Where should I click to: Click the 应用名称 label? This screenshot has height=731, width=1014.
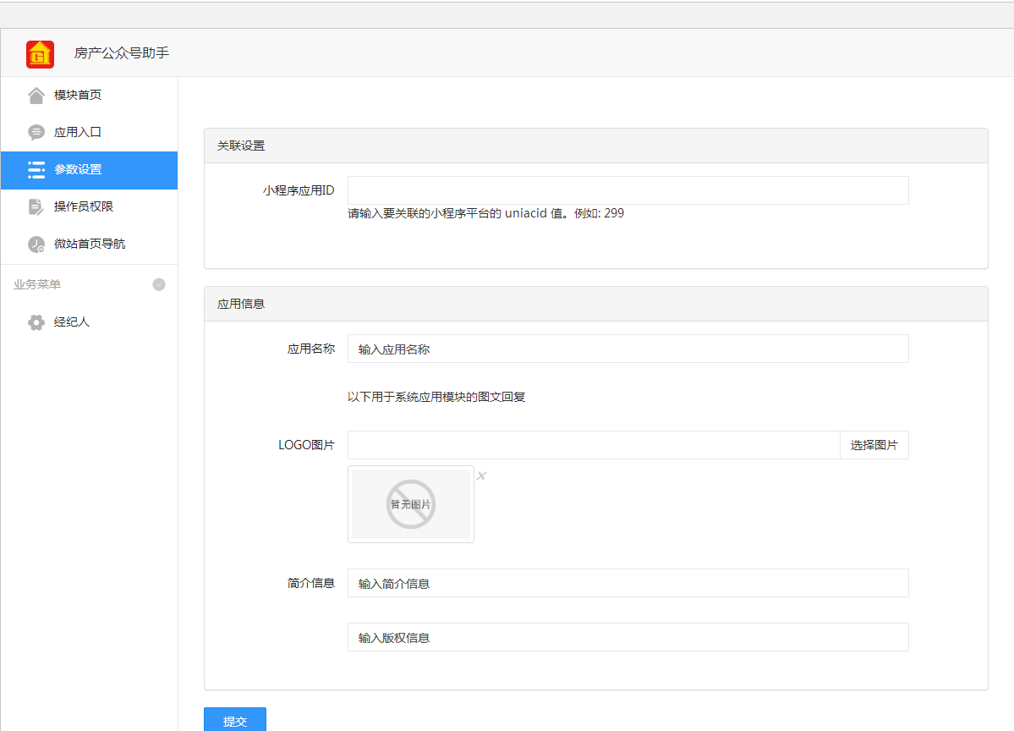310,349
